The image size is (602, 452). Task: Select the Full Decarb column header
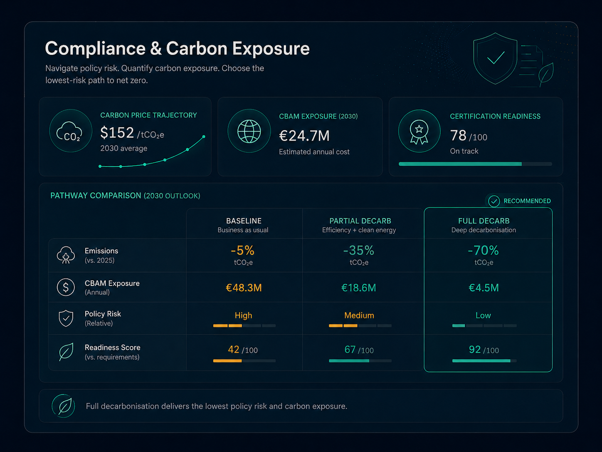484,225
